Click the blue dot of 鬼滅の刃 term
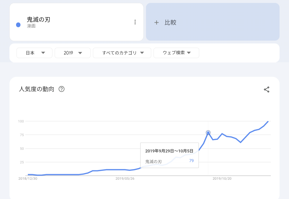 (x=18, y=25)
